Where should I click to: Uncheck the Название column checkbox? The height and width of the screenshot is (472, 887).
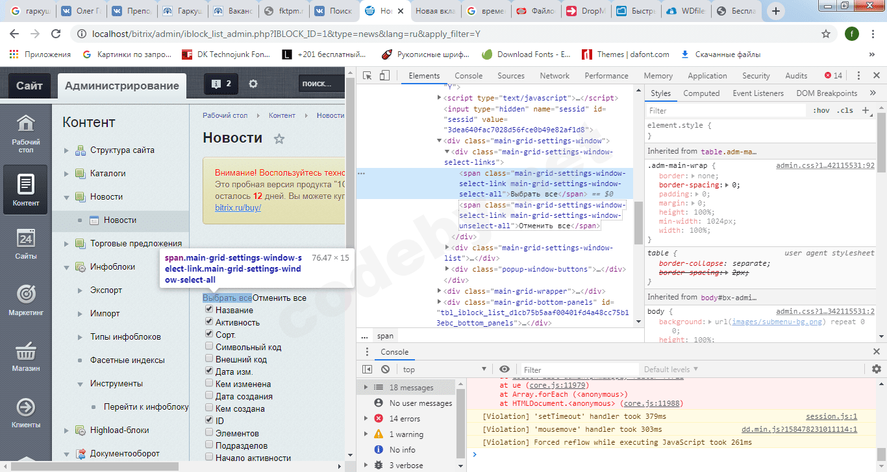coord(209,310)
